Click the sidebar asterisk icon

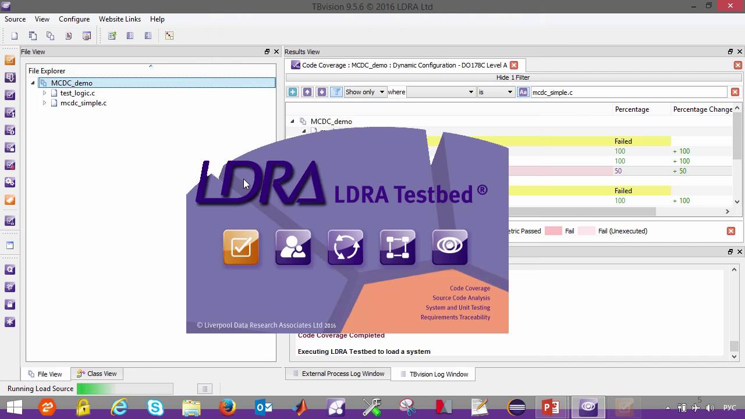click(x=10, y=322)
